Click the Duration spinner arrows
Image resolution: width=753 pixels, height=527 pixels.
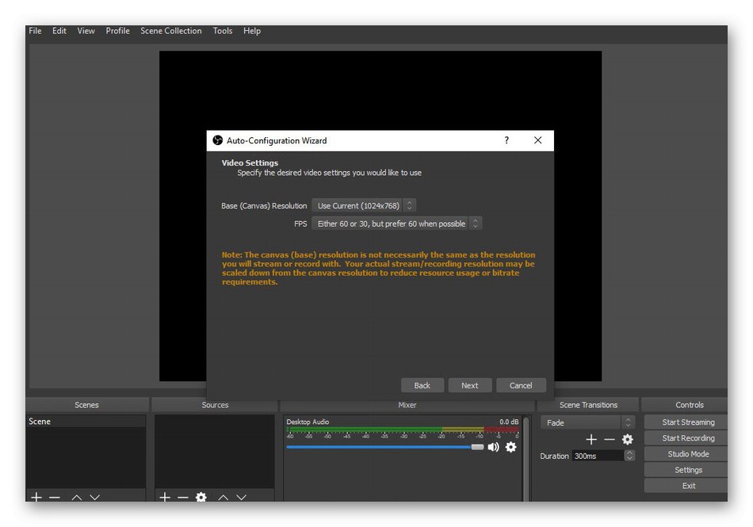629,456
